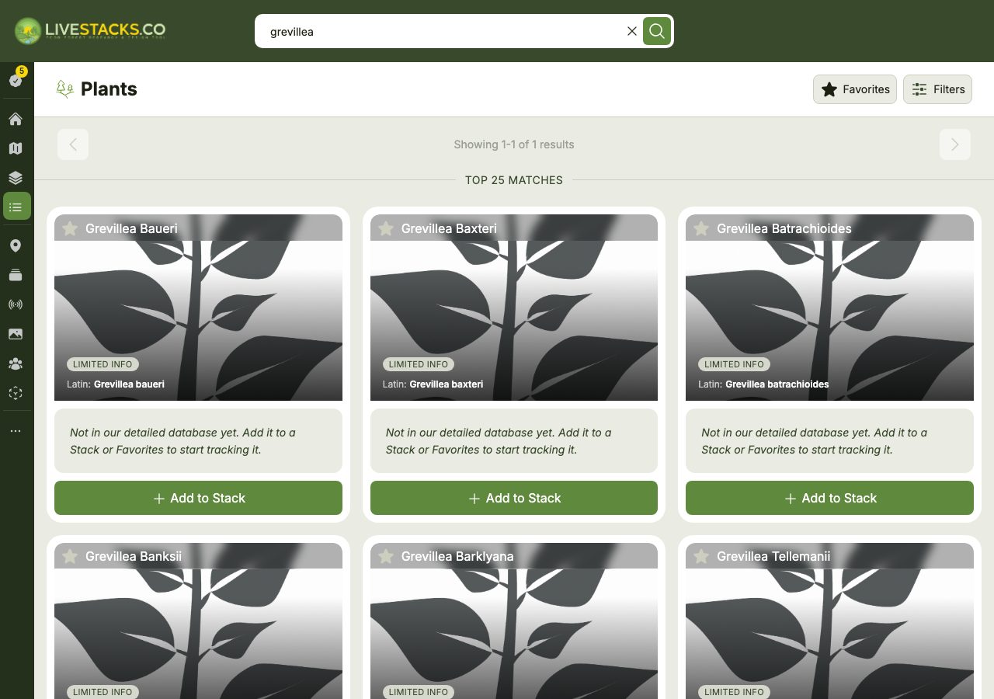994x699 pixels.
Task: Favorite Grevillea Baueri with its star
Action: tap(70, 228)
